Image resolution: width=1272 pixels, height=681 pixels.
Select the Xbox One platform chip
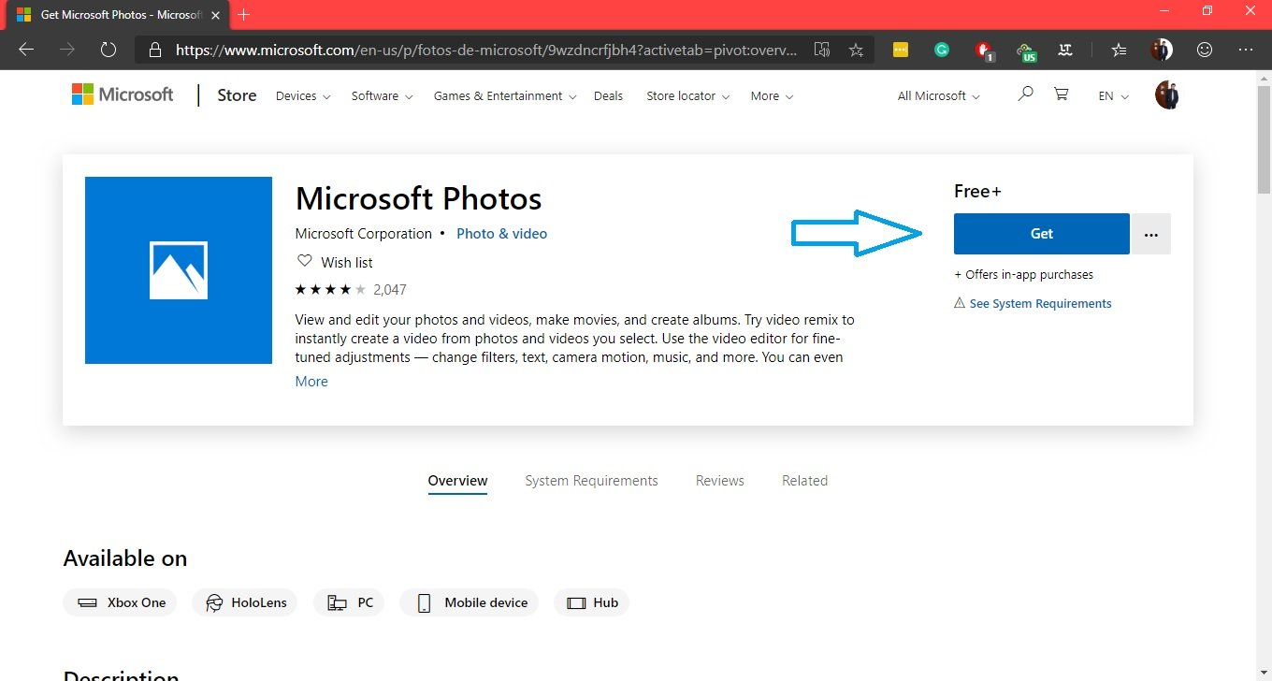coord(120,602)
